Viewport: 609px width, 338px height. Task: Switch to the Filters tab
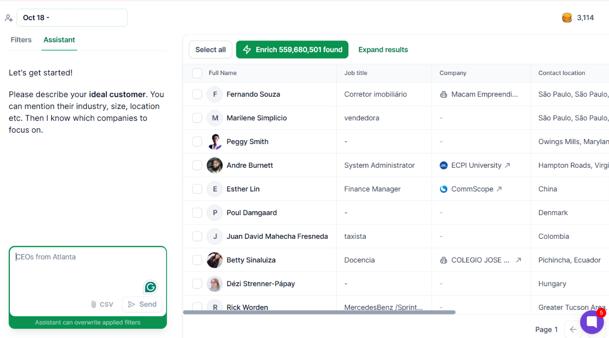(21, 40)
